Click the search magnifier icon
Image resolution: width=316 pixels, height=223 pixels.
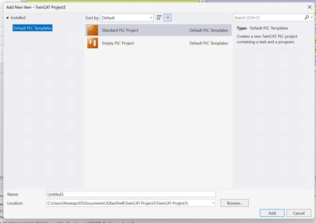pyautogui.click(x=306, y=18)
